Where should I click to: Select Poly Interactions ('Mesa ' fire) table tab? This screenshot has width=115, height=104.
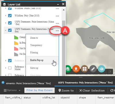click(x=85, y=83)
